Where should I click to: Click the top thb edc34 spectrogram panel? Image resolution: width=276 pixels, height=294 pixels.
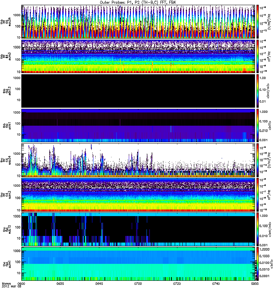(138, 21)
